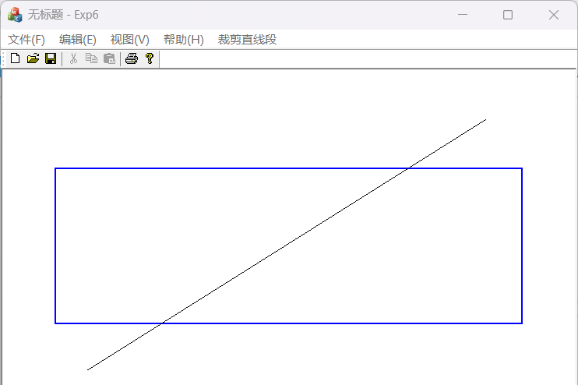The image size is (578, 385).
Task: Click the toolbar gripper handle
Action: 3,59
